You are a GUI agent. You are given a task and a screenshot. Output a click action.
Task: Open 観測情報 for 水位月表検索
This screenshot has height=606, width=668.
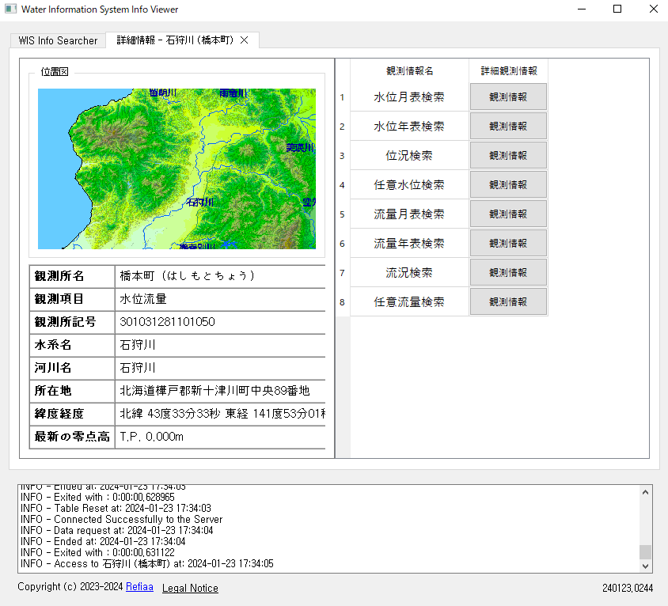tap(508, 97)
